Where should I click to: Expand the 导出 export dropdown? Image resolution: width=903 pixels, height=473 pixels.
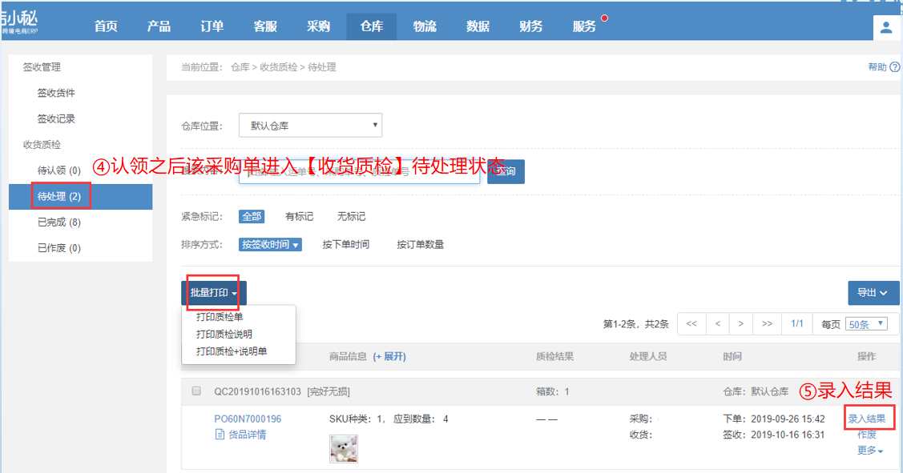(873, 293)
